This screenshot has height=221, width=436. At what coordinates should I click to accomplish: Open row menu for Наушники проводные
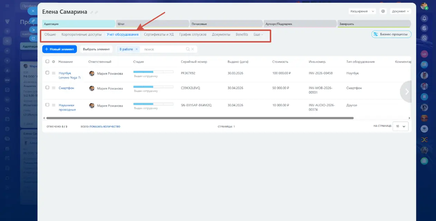[x=54, y=105]
